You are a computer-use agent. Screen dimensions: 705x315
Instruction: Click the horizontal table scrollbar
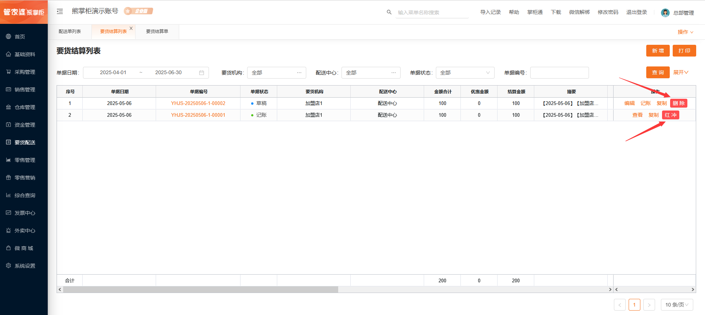coord(200,290)
